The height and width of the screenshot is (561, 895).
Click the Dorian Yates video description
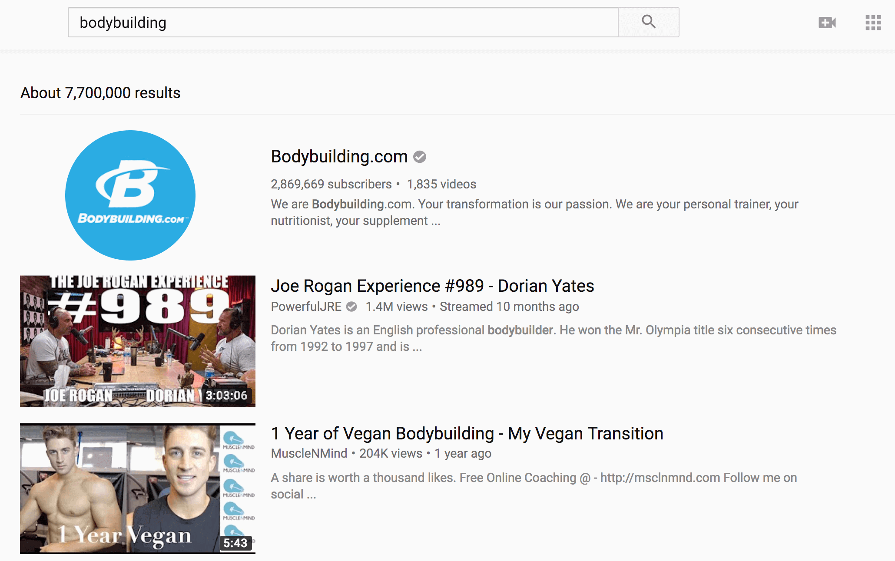point(554,338)
